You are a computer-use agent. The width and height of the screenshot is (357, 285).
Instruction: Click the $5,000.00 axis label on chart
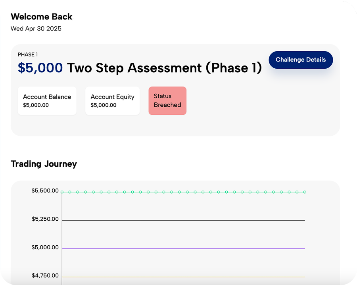pos(45,247)
